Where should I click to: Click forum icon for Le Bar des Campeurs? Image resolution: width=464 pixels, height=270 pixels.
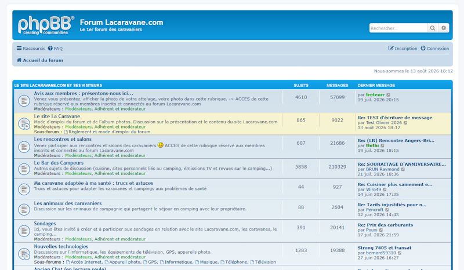point(24,169)
